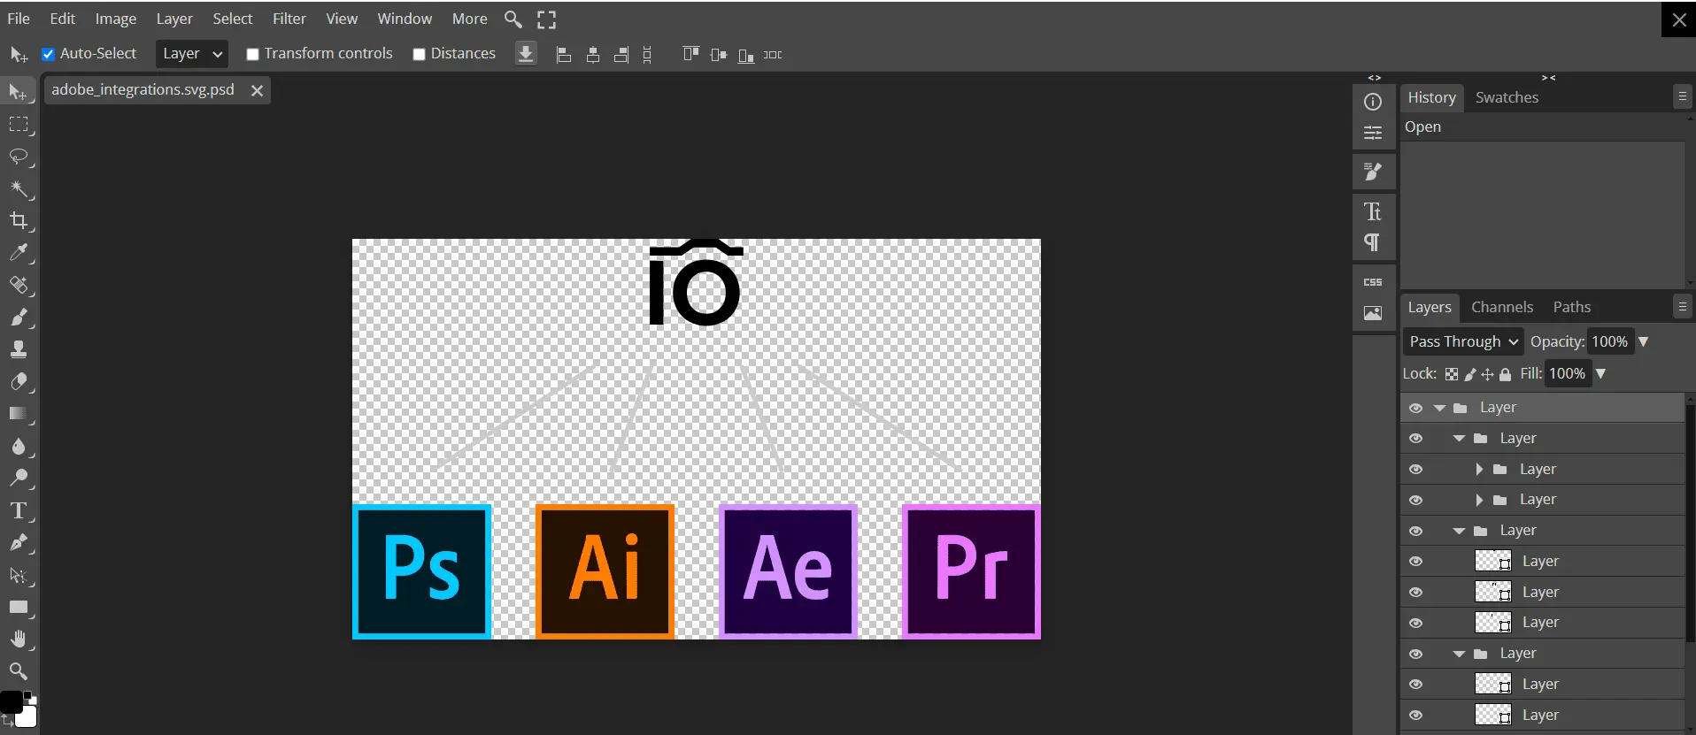Select the Path Select tool

coord(19,575)
